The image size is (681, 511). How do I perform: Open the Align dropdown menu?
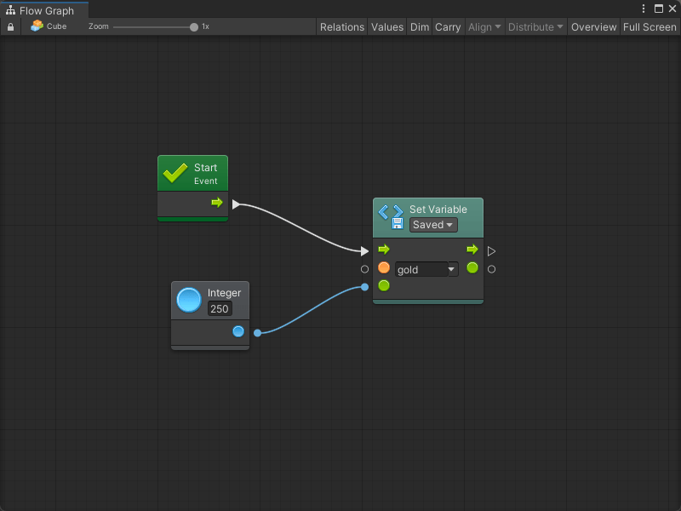(484, 27)
